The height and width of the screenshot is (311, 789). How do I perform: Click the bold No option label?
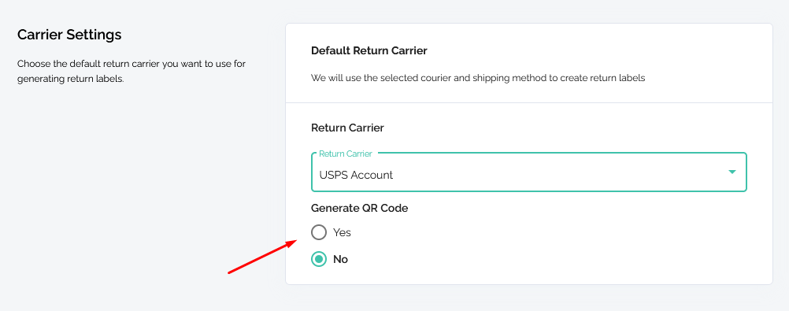(341, 259)
